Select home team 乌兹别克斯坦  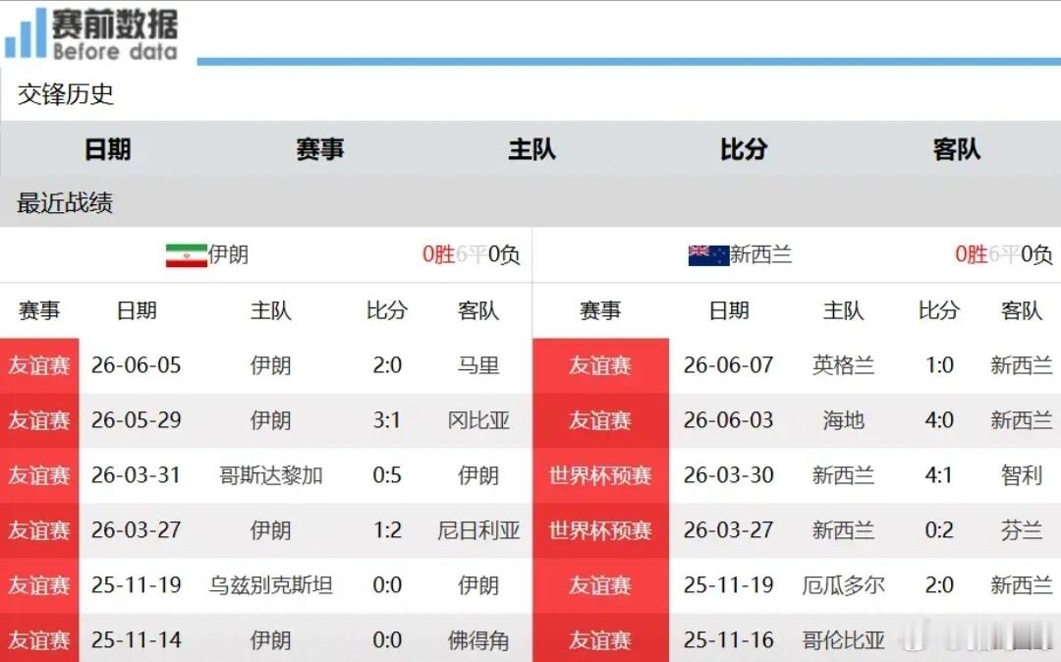[x=271, y=584]
